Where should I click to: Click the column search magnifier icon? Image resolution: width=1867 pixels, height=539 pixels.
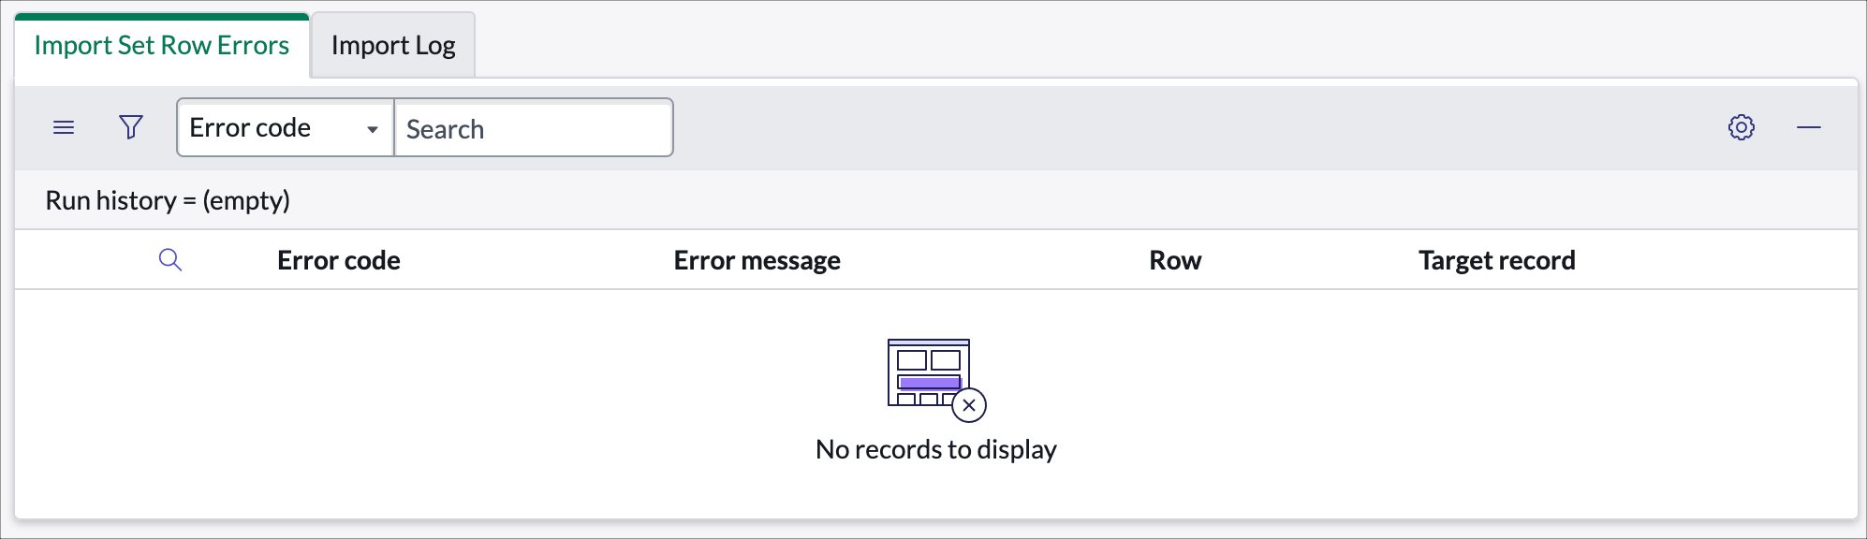[171, 260]
